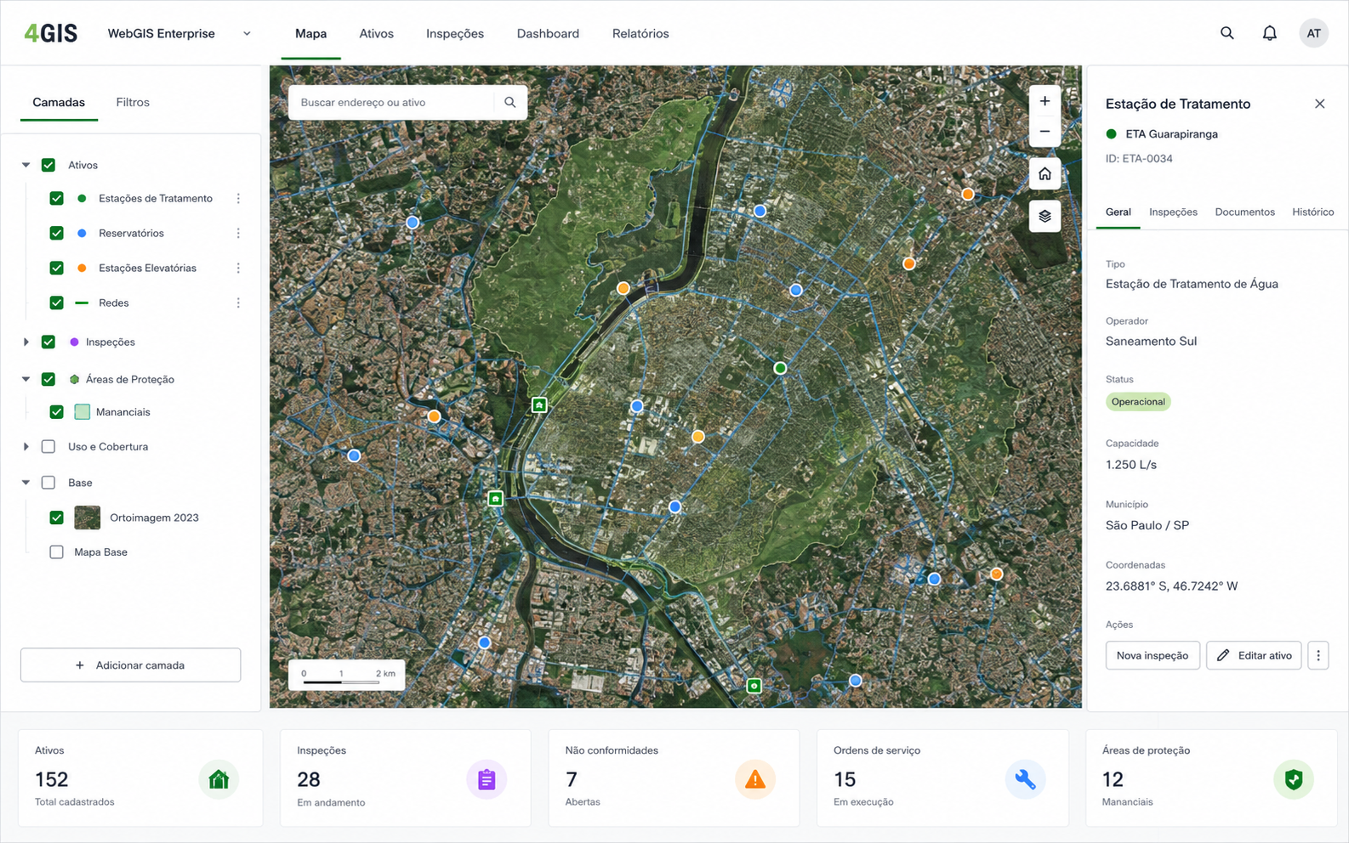Click the Operacional status badge
Viewport: 1349px width, 843px height.
point(1138,402)
